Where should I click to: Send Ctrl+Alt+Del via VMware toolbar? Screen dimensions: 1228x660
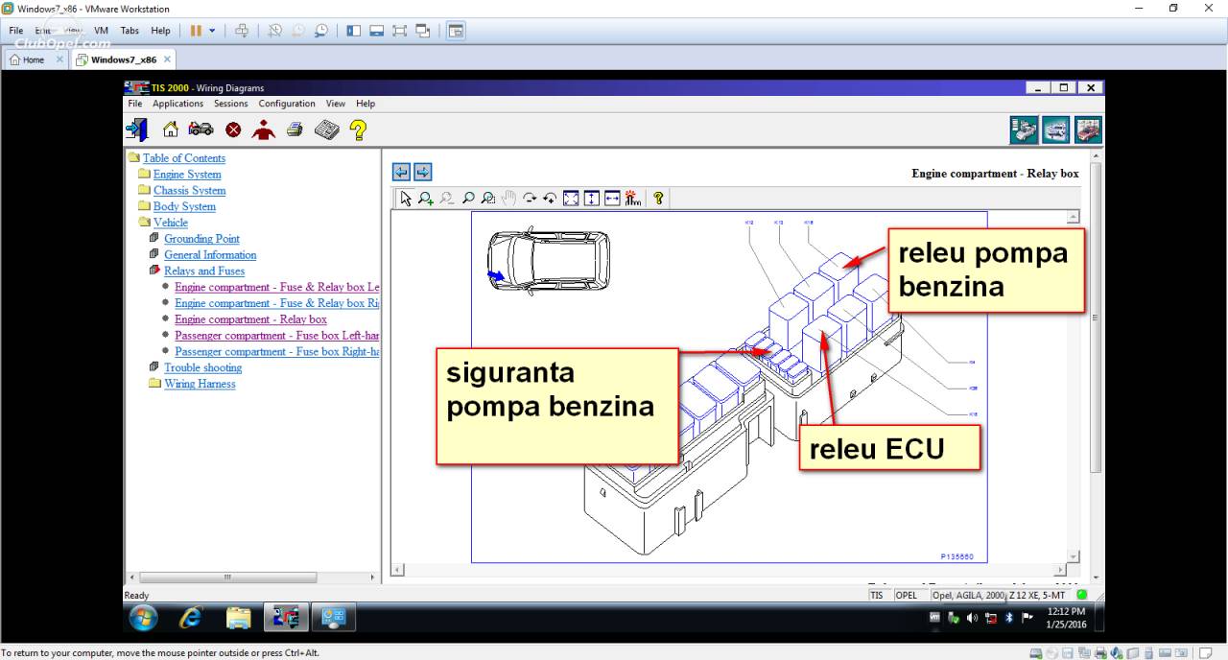point(242,31)
